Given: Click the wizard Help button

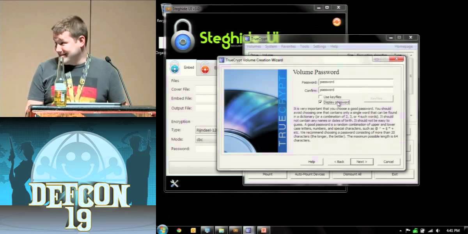Looking at the screenshot, I should pyautogui.click(x=312, y=161).
